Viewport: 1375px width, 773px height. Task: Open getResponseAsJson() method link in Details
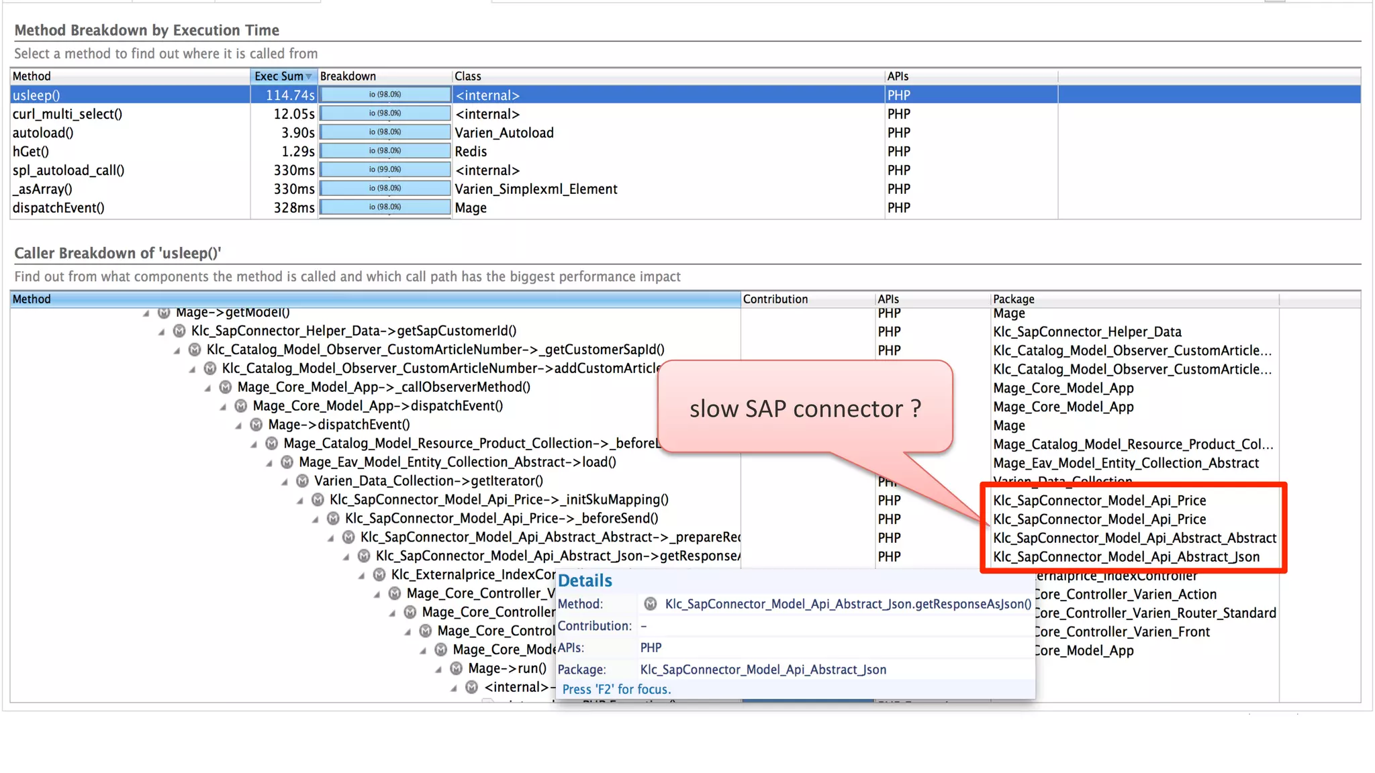(848, 604)
